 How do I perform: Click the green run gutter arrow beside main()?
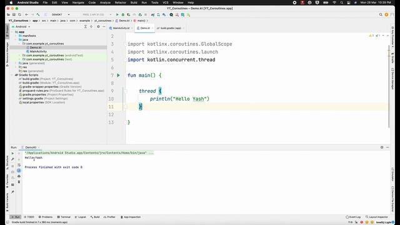[118, 75]
